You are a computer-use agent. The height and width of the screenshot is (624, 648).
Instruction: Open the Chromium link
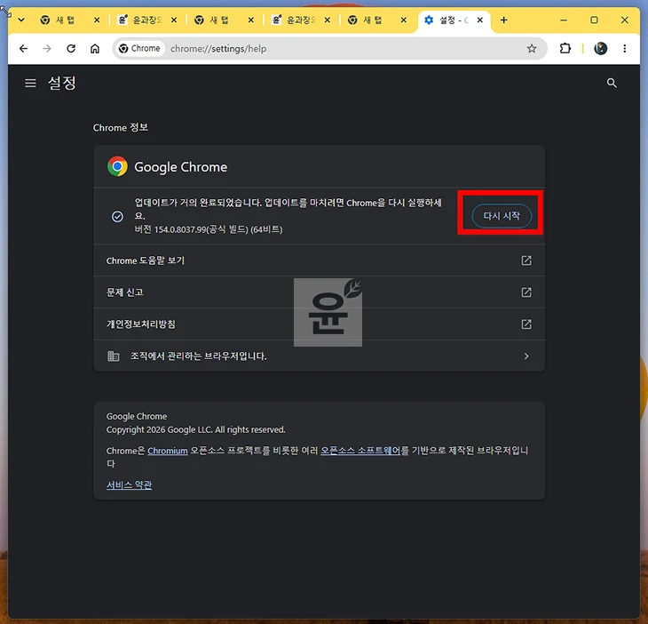point(168,451)
